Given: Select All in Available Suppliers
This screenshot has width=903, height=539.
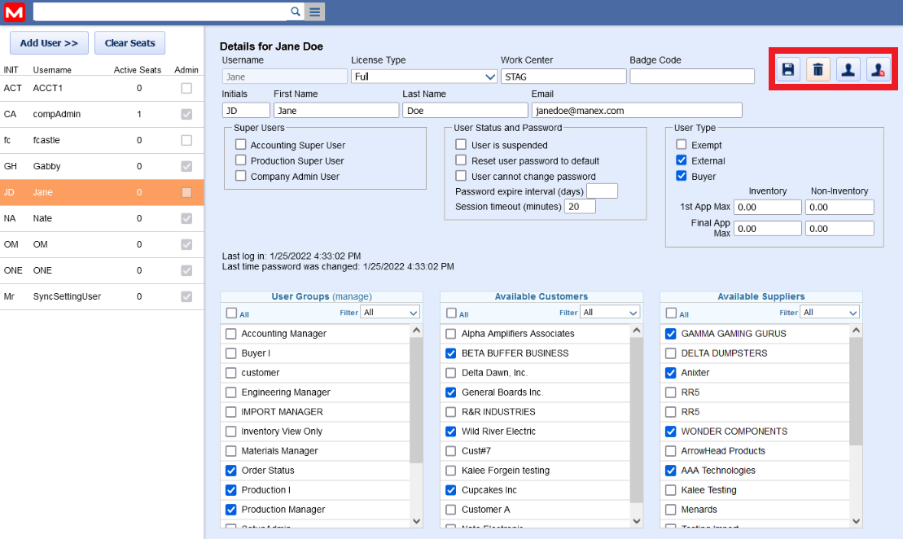Looking at the screenshot, I should [x=671, y=313].
